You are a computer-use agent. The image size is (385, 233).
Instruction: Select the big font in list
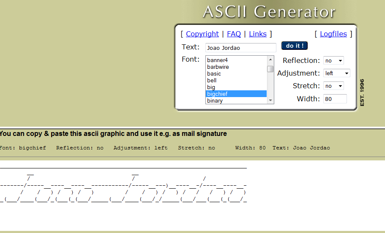236,87
